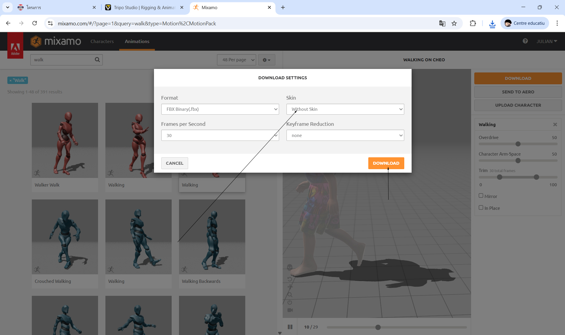Screen dimensions: 565x335
Task: Click the help question mark icon
Action: [525, 41]
